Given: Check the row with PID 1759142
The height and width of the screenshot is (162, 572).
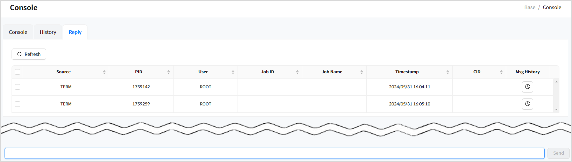Looking at the screenshot, I should tap(17, 87).
